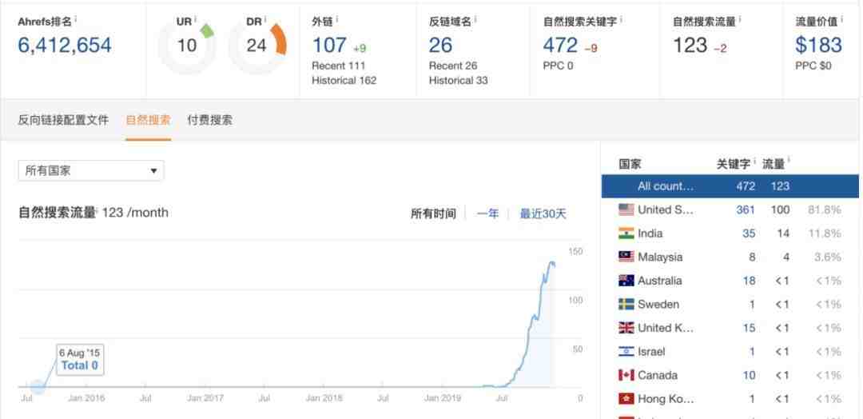Screen dimensions: 863x419
Task: Click the info icon next to 流量价值
Action: tap(842, 19)
